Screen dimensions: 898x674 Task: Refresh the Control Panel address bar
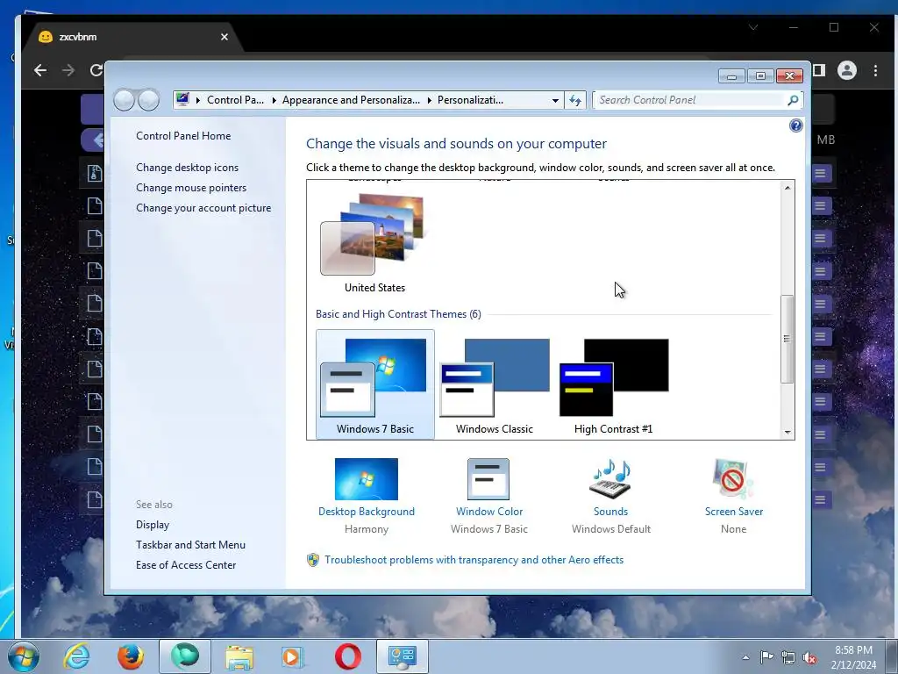[x=575, y=100]
